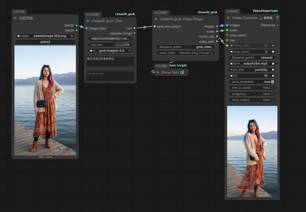Click the vae input port

point(227,40)
